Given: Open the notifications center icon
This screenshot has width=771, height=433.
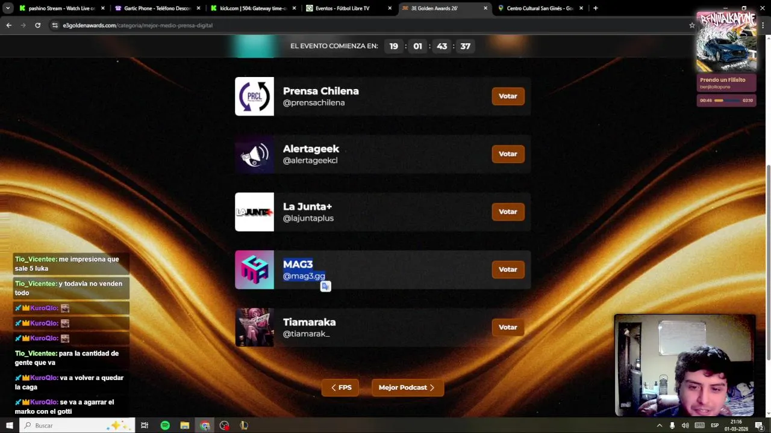Looking at the screenshot, I should click(x=760, y=425).
